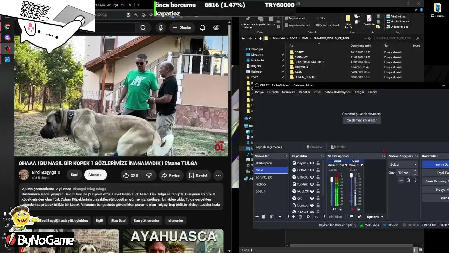Click YouTube voice search microphone
The width and height of the screenshot is (449, 253).
click(161, 28)
